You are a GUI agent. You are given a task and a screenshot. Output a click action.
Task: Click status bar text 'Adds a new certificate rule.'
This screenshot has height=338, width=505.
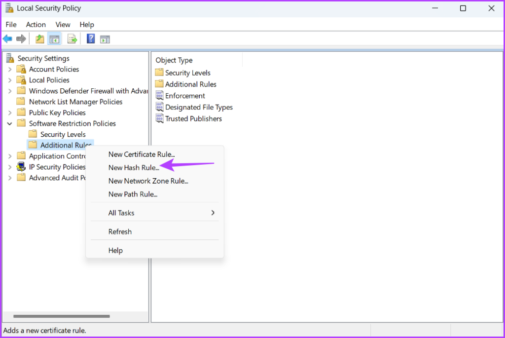(44, 330)
